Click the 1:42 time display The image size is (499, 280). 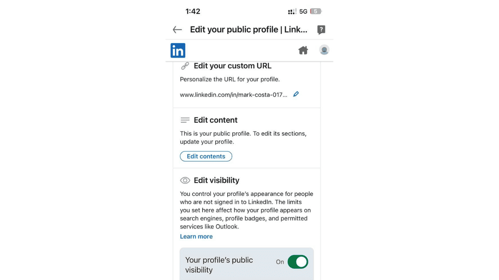point(193,11)
